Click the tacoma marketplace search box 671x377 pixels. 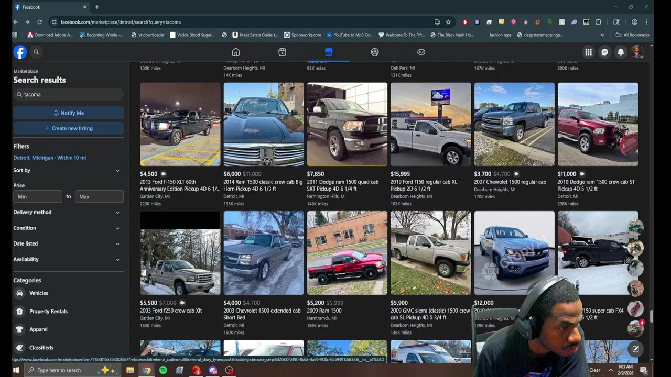tap(69, 95)
